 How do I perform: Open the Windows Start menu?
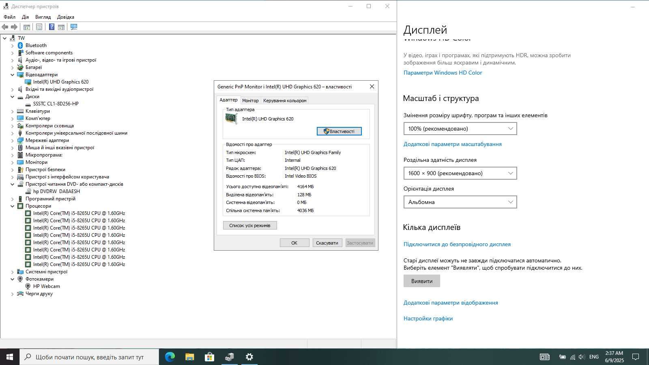pos(10,357)
